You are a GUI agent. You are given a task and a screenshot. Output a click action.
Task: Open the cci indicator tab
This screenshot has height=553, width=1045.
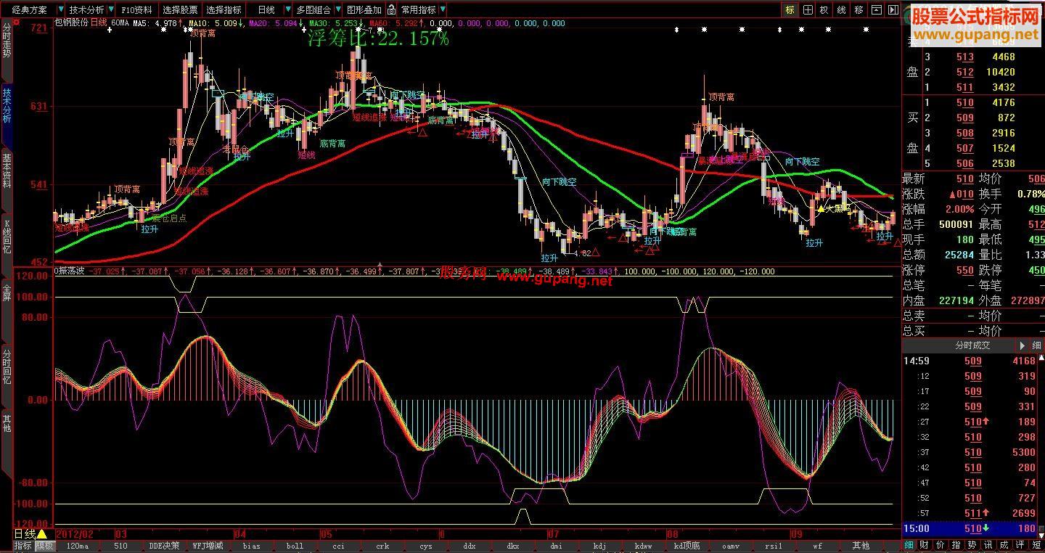[x=338, y=546]
